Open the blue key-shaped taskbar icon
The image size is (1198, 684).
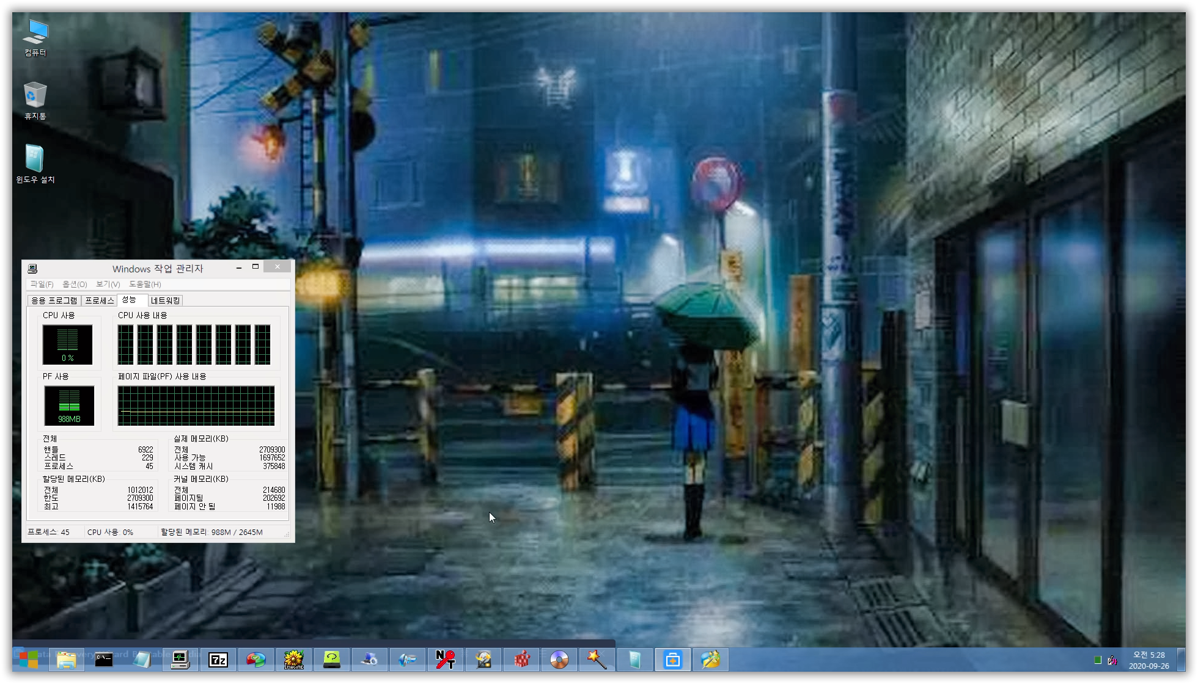click(x=408, y=660)
